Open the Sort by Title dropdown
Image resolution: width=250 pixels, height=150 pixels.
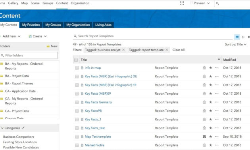pyautogui.click(x=236, y=44)
